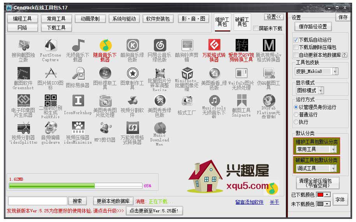Open 已下载颜色 dropdown arrow
Screen dimensions: 356x222
tap(327, 195)
